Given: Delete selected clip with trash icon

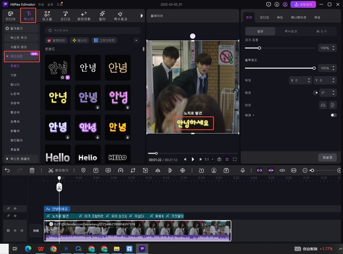Looking at the screenshot, I should [32, 170].
